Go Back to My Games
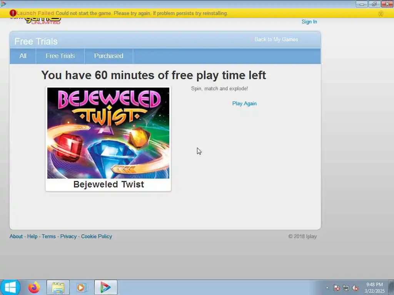 pos(276,40)
